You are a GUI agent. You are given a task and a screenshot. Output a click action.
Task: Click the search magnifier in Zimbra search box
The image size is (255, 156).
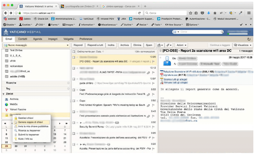point(222,32)
